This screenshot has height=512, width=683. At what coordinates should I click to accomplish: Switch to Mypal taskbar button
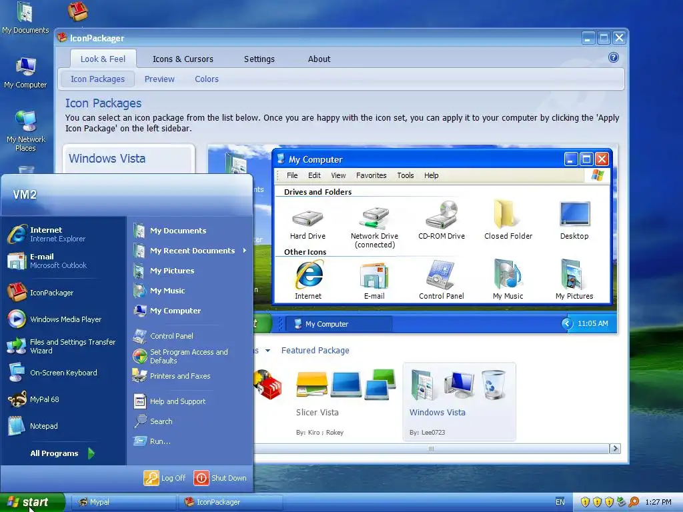123,502
